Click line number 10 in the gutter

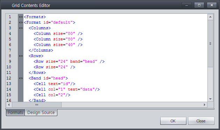pos(9,67)
